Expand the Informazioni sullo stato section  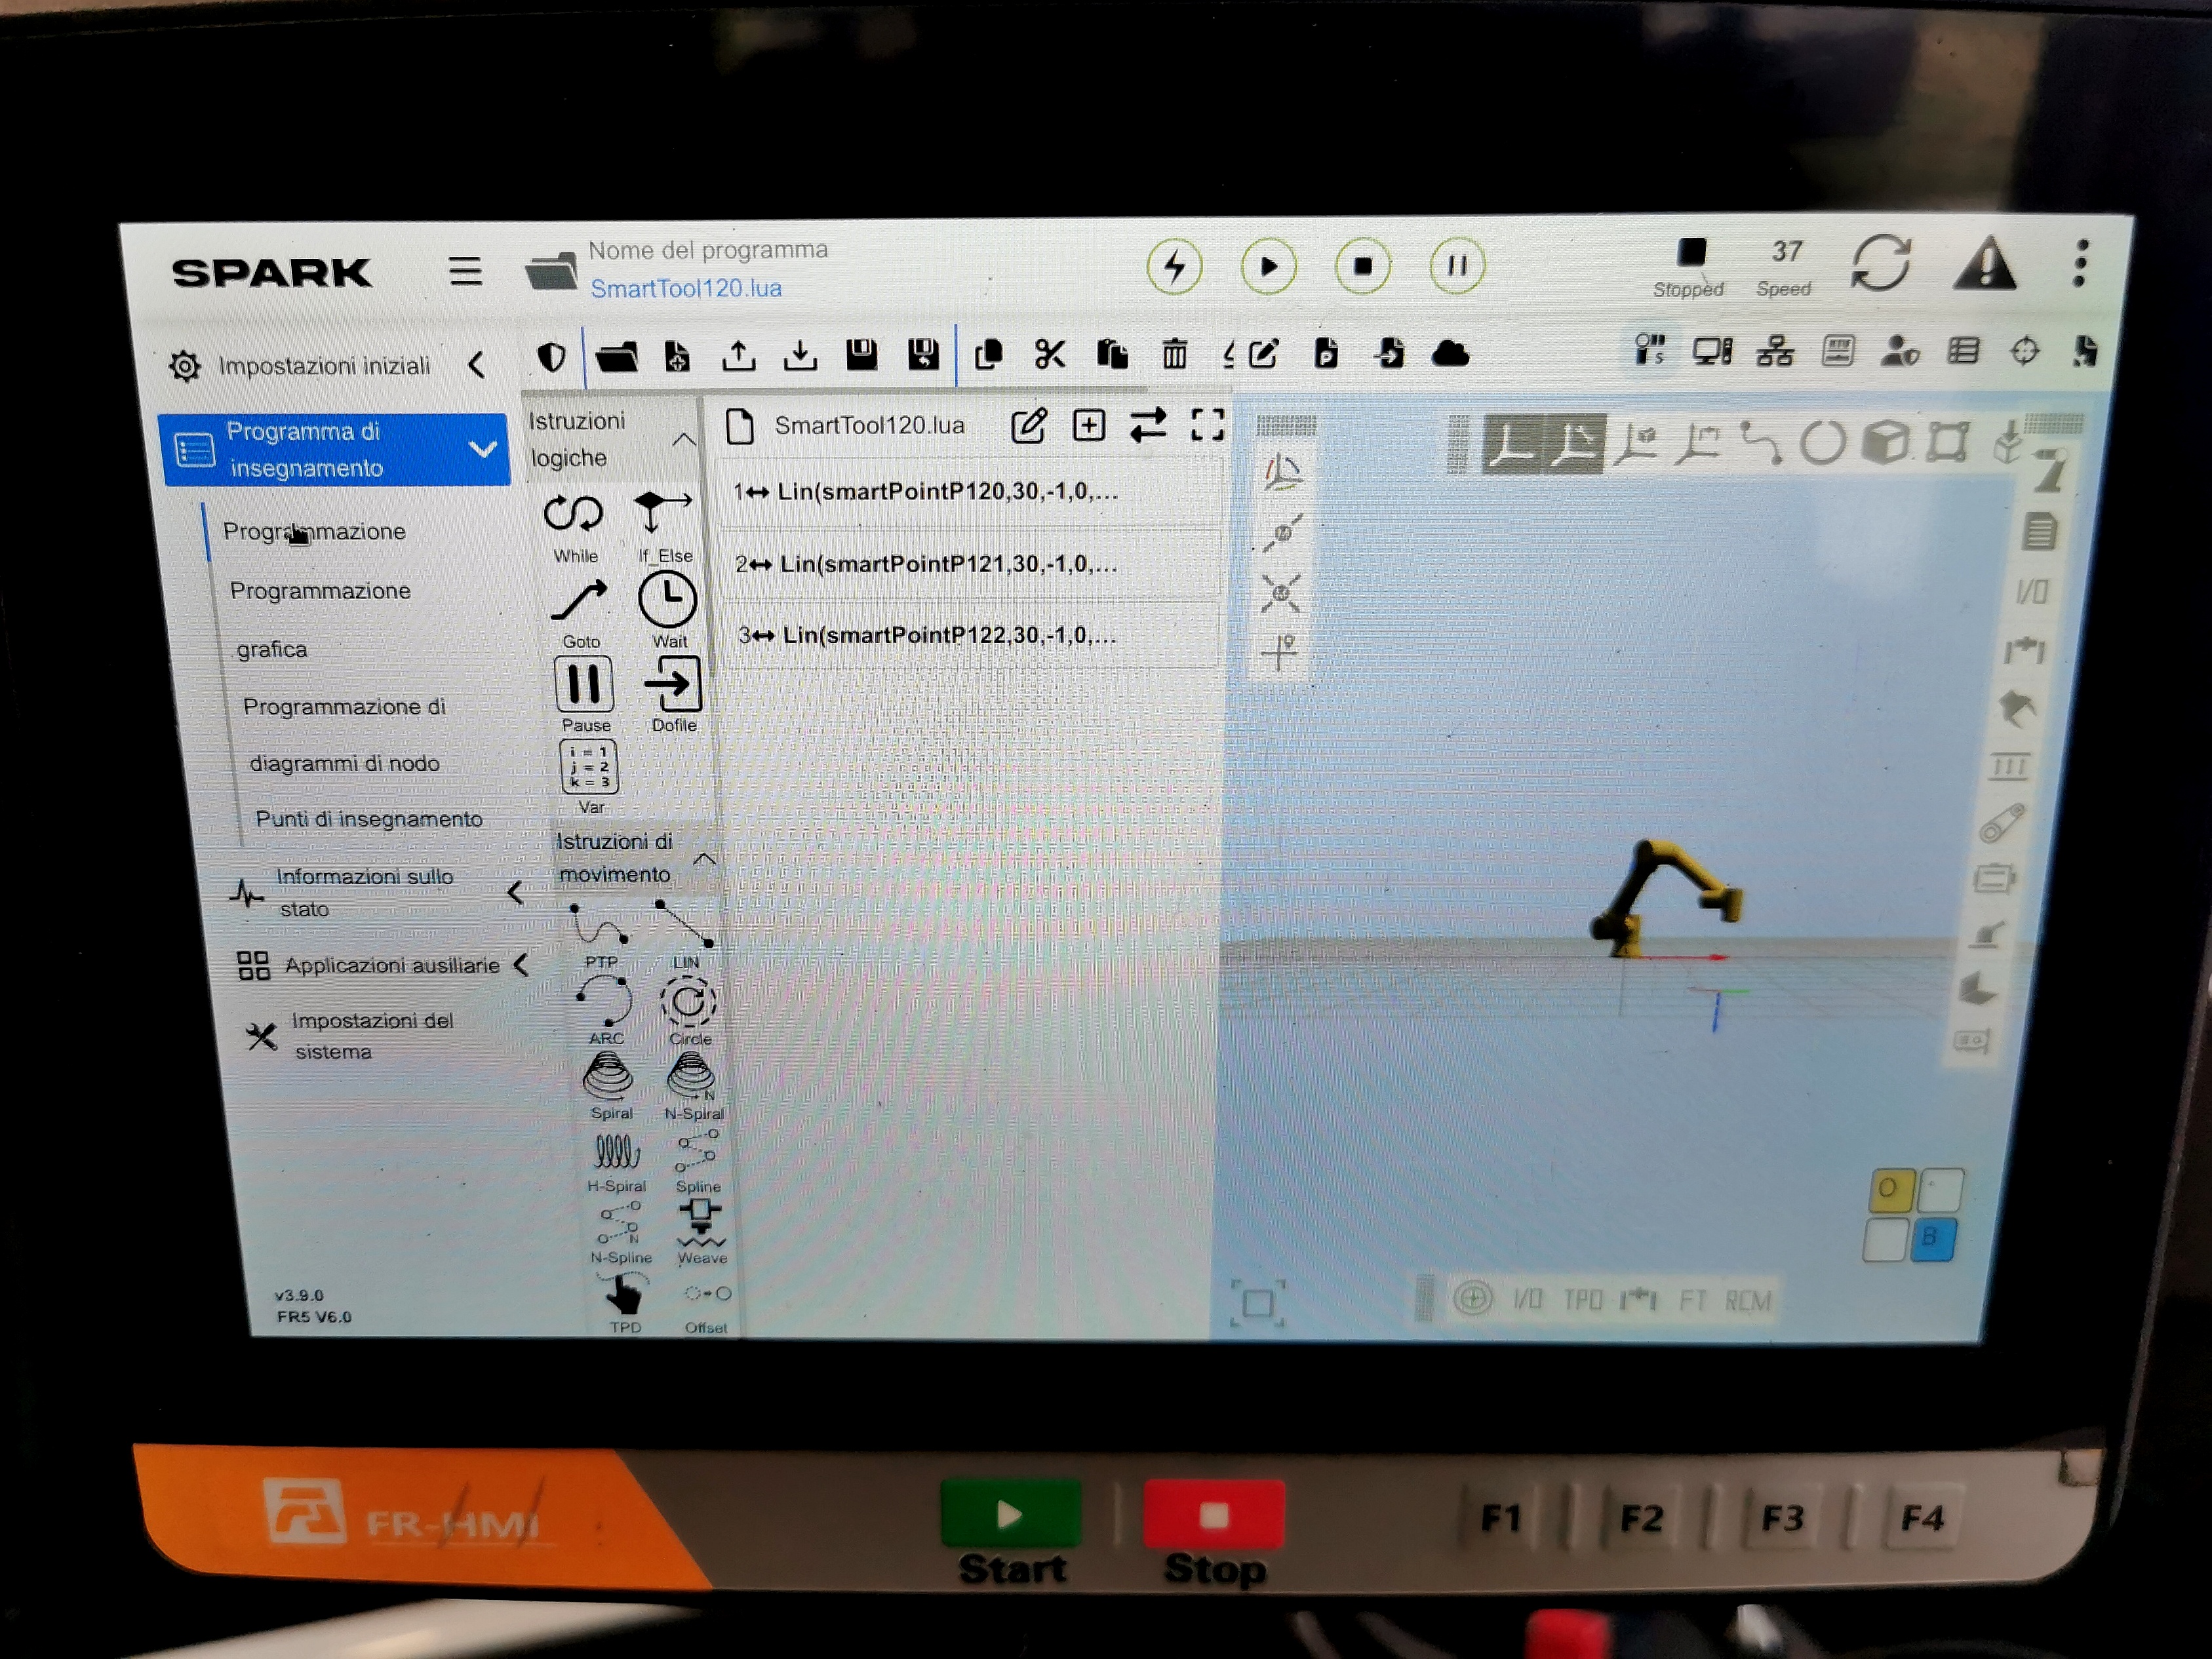click(x=516, y=893)
